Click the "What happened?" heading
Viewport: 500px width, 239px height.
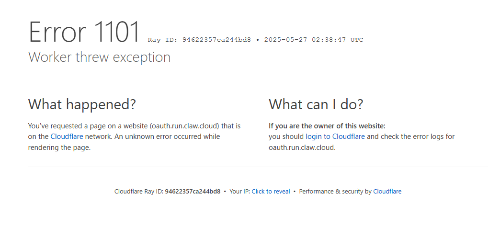pos(82,104)
